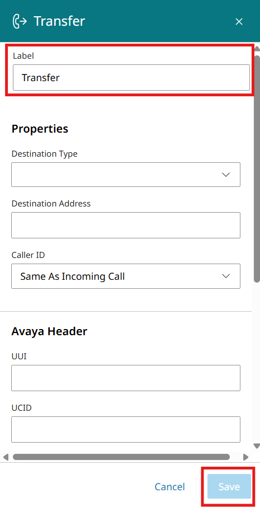
Task: Open the Same As Incoming Call dropdown
Action: pos(126,276)
